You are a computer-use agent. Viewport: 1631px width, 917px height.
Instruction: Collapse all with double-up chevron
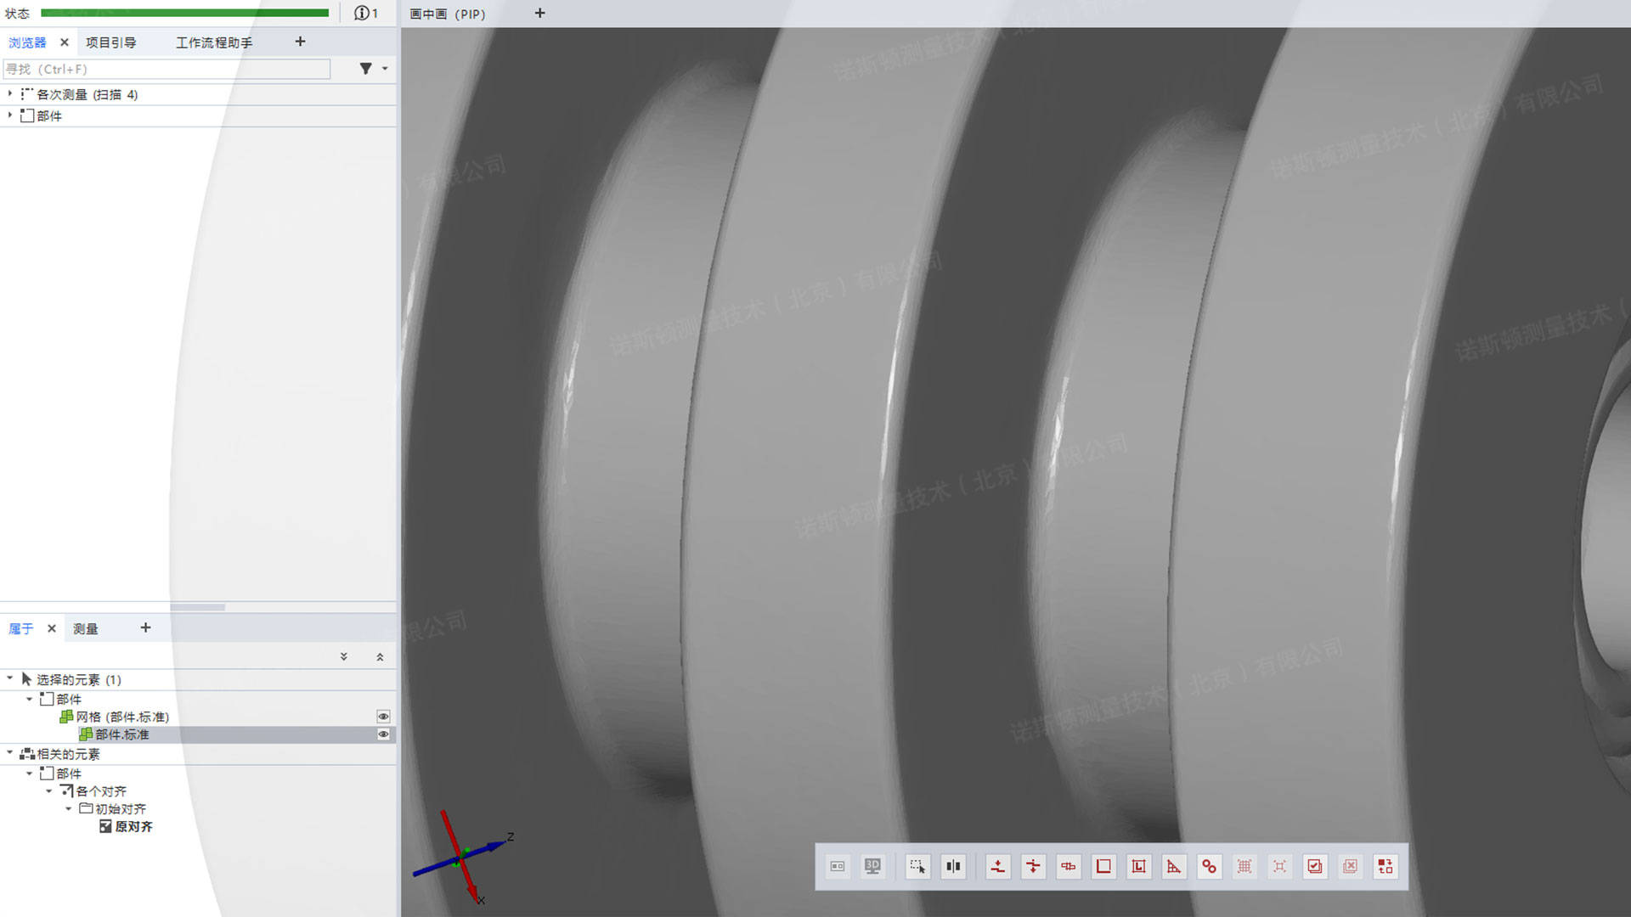pyautogui.click(x=380, y=656)
